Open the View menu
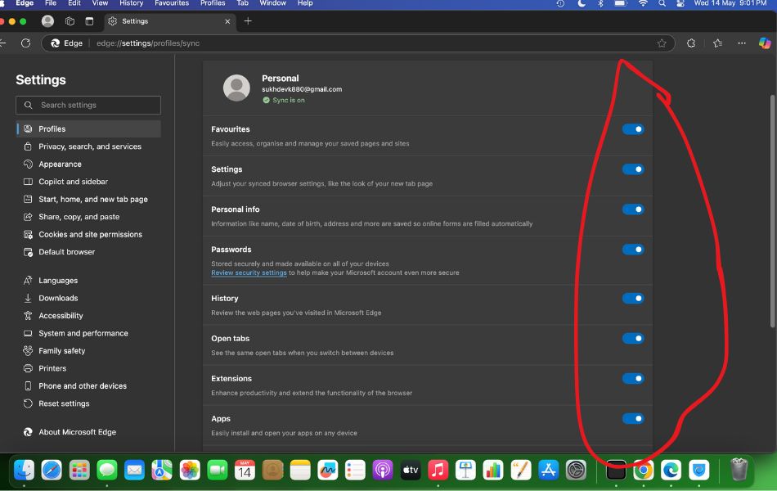777x491 pixels. (100, 3)
